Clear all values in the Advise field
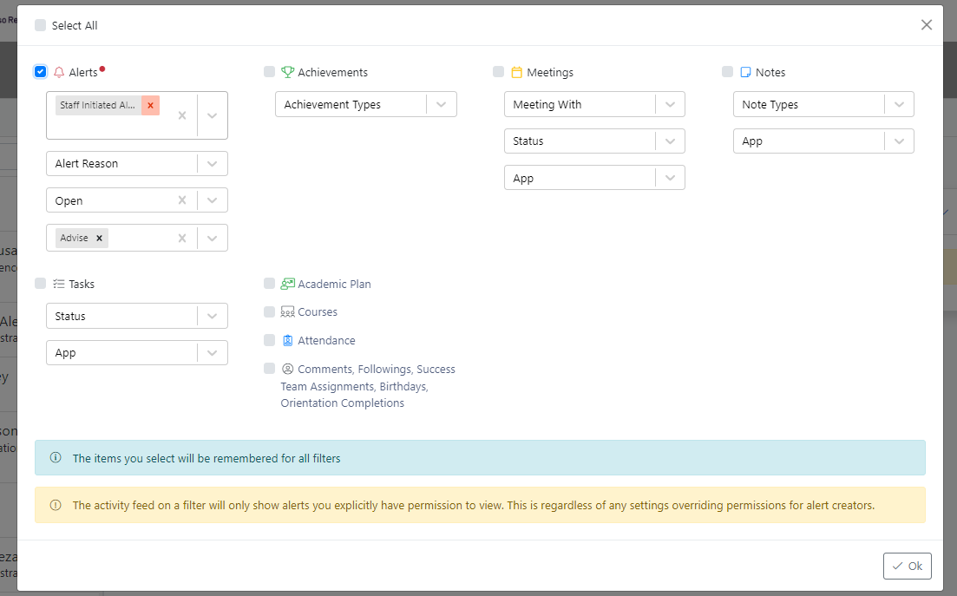This screenshot has height=596, width=957. point(182,238)
